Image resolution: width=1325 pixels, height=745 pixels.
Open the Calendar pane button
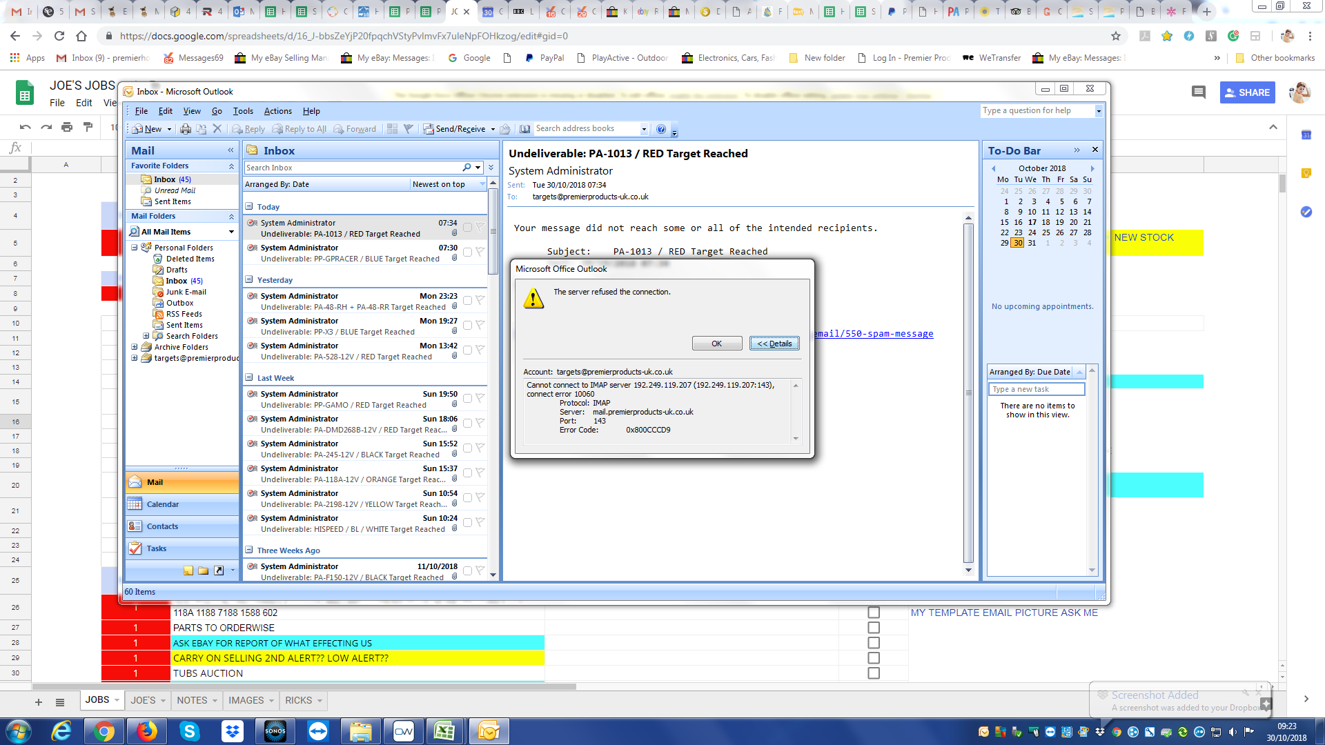(182, 504)
